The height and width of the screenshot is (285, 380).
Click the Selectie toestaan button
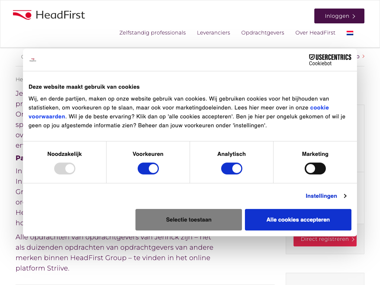pos(189,220)
